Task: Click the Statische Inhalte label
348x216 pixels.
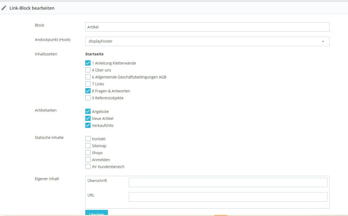Action: [x=49, y=138]
